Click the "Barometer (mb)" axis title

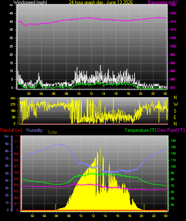click(162, 2)
